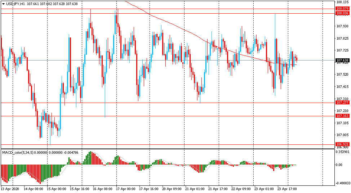Click the black 107.638 current price tag
351x193 pixels.
(342, 60)
